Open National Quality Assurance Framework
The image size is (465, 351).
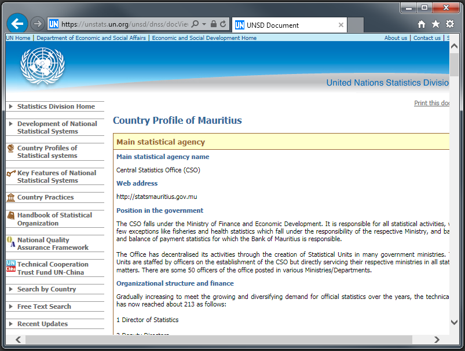click(x=53, y=243)
